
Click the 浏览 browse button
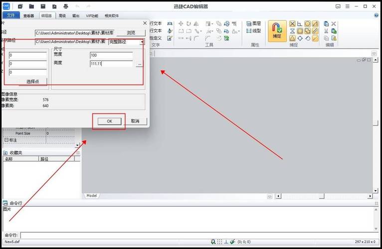click(131, 32)
